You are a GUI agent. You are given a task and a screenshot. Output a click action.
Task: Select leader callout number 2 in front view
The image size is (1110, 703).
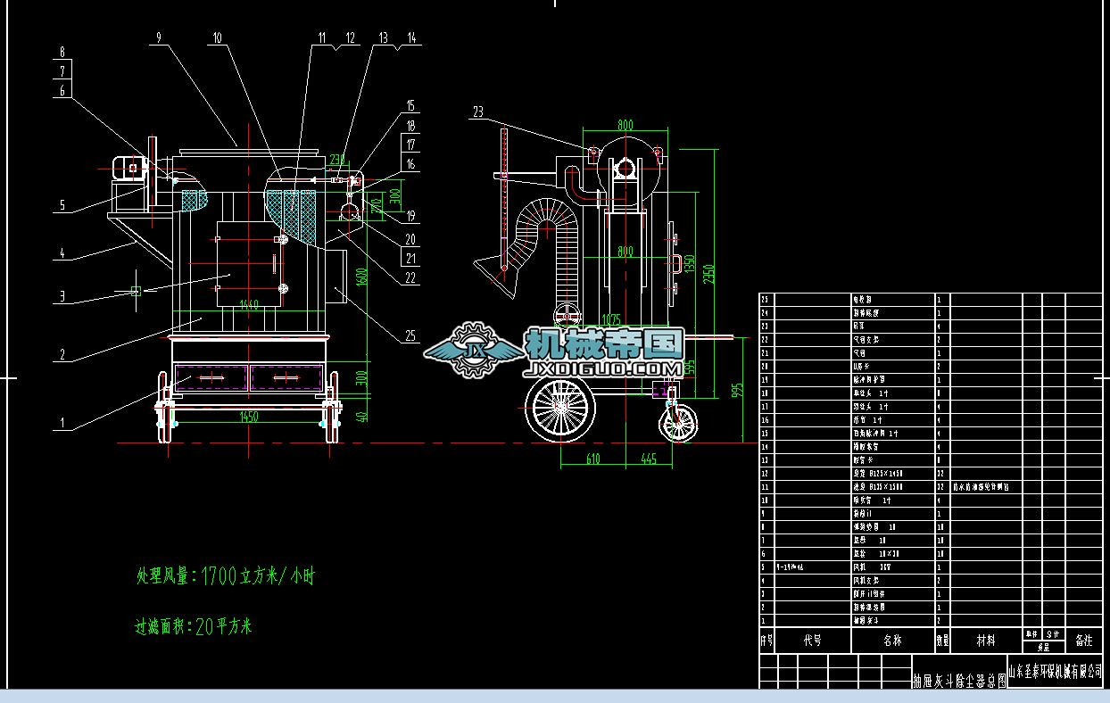[62, 354]
